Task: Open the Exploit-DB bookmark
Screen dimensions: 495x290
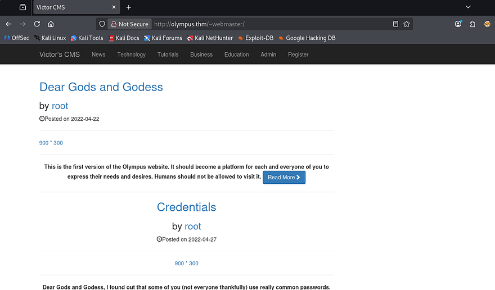Action: coord(255,38)
